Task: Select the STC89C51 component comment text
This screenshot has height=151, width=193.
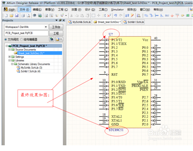Action: tap(116, 130)
